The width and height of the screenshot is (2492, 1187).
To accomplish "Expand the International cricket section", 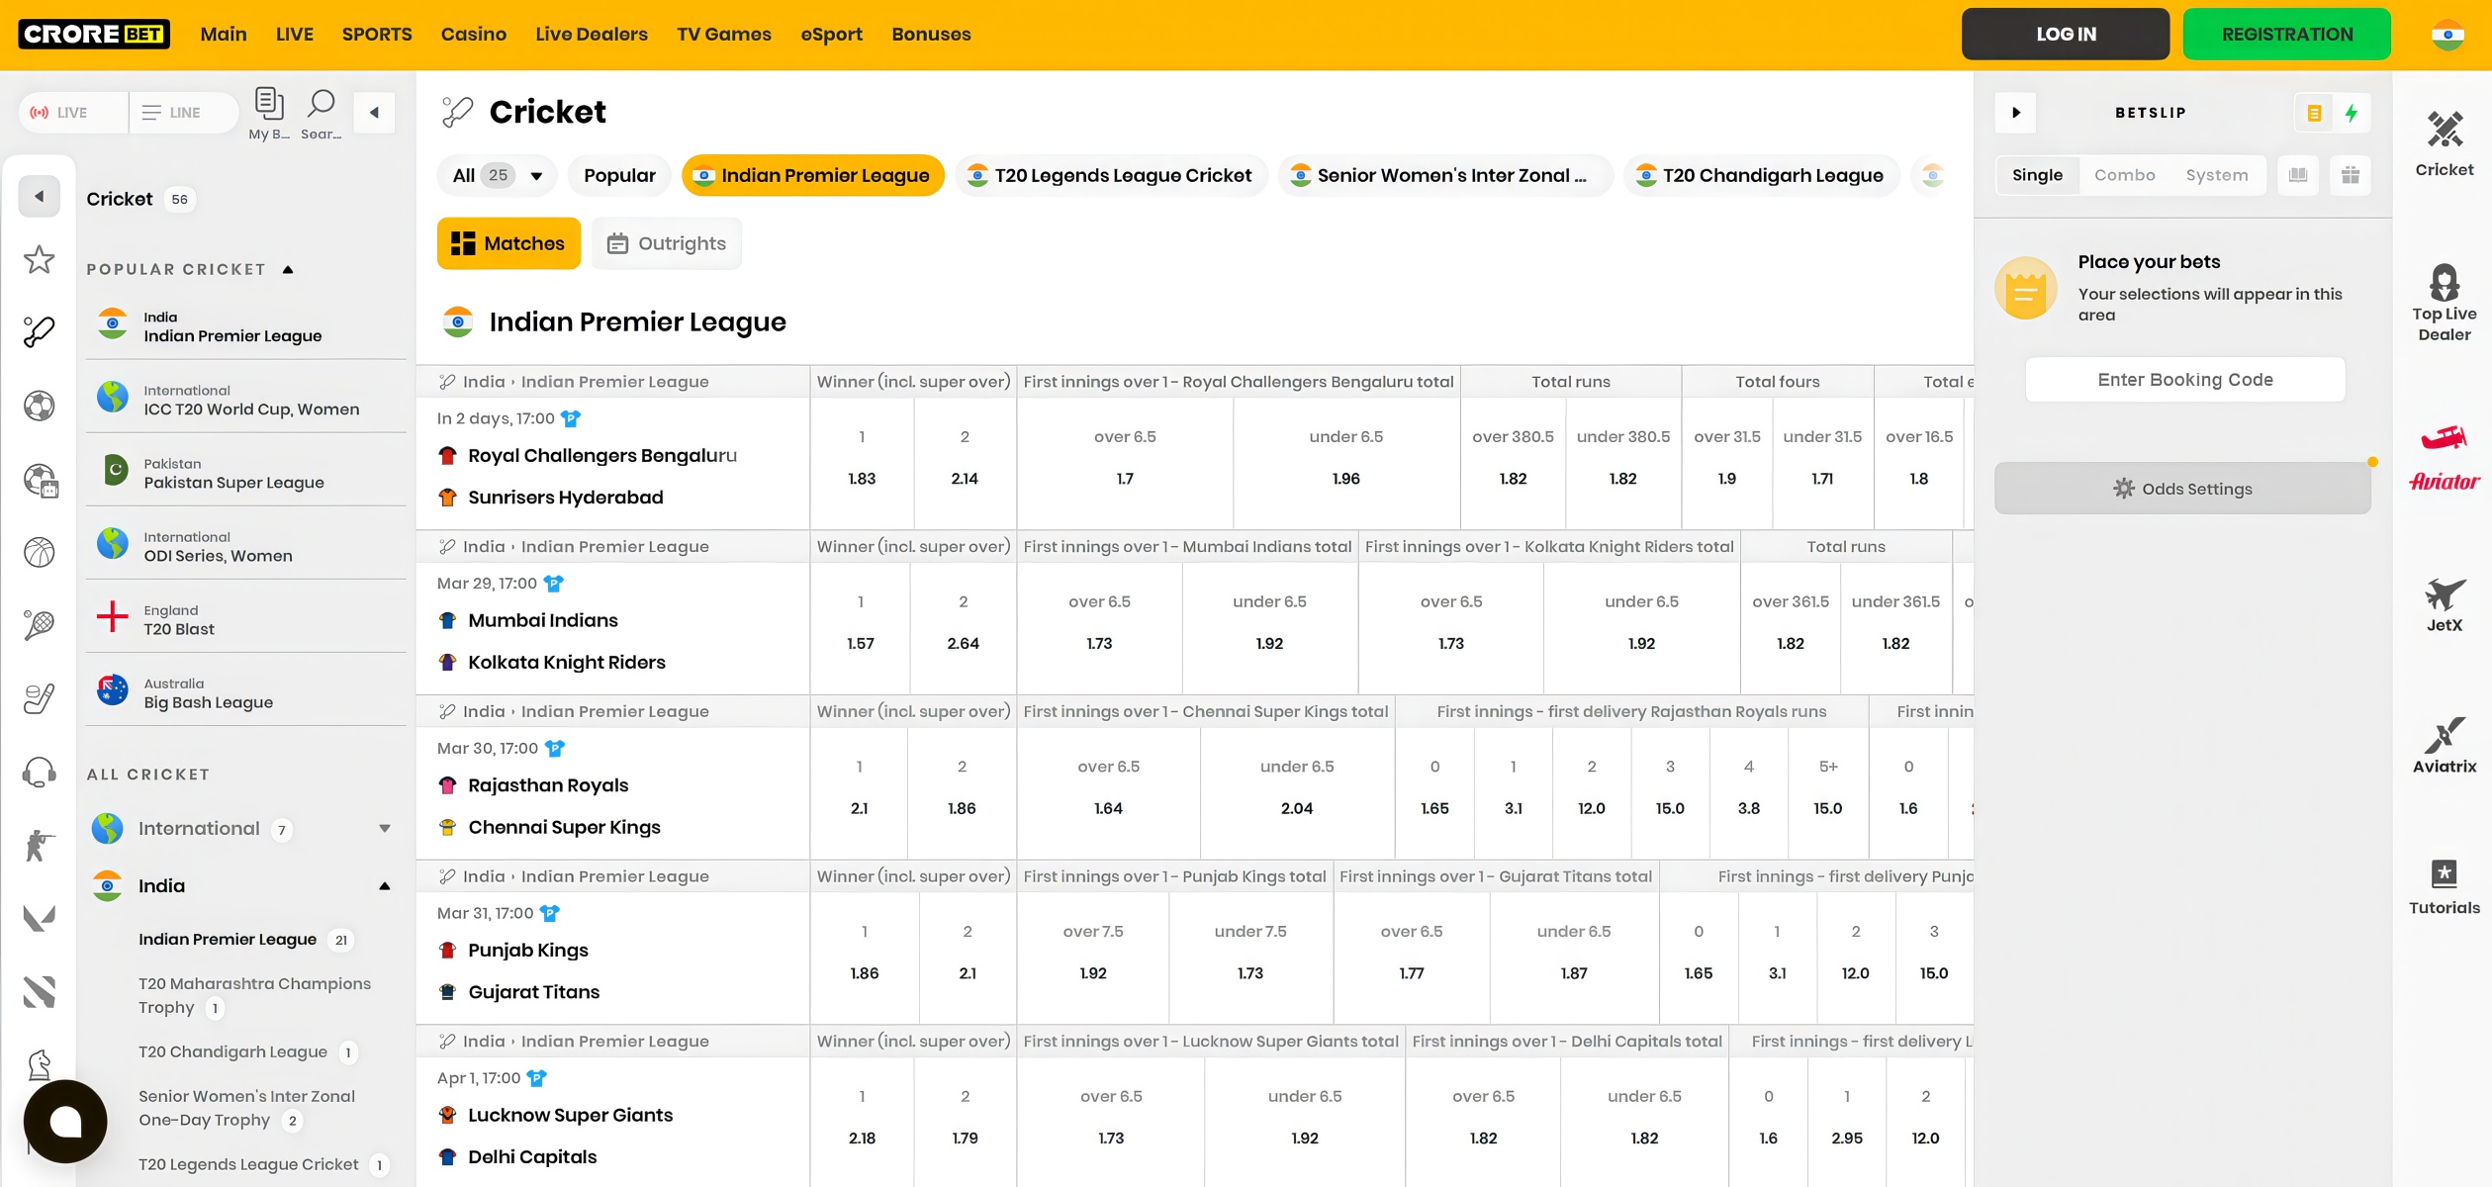I will (x=384, y=829).
